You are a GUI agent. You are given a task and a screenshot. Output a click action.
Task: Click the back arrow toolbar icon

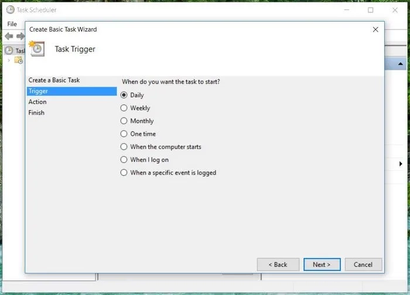point(9,36)
